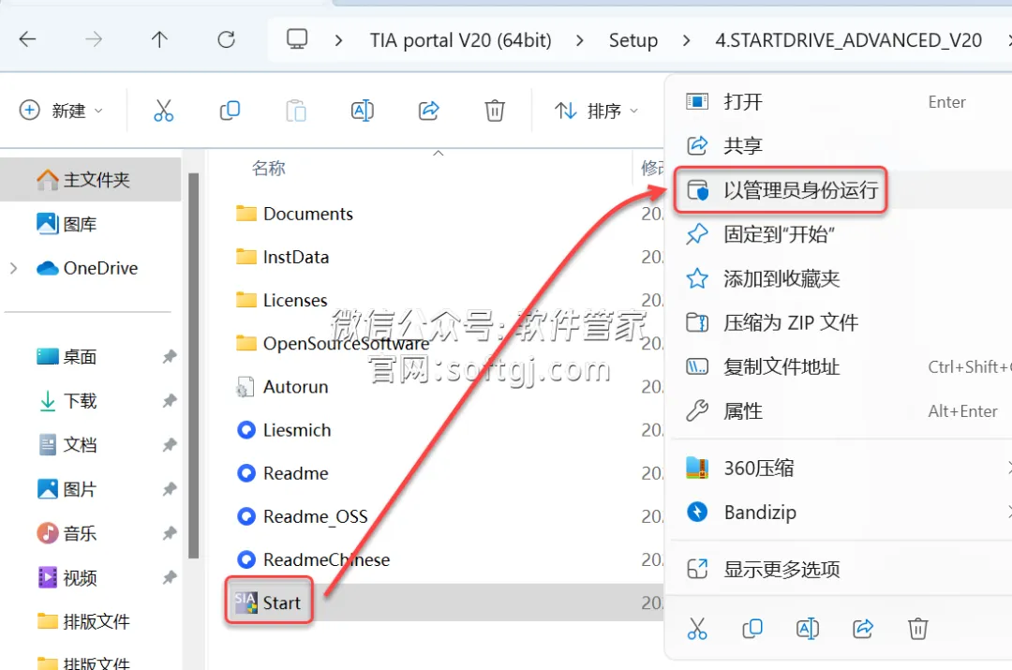This screenshot has width=1012, height=670.
Task: Select the Documents folder
Action: [294, 214]
